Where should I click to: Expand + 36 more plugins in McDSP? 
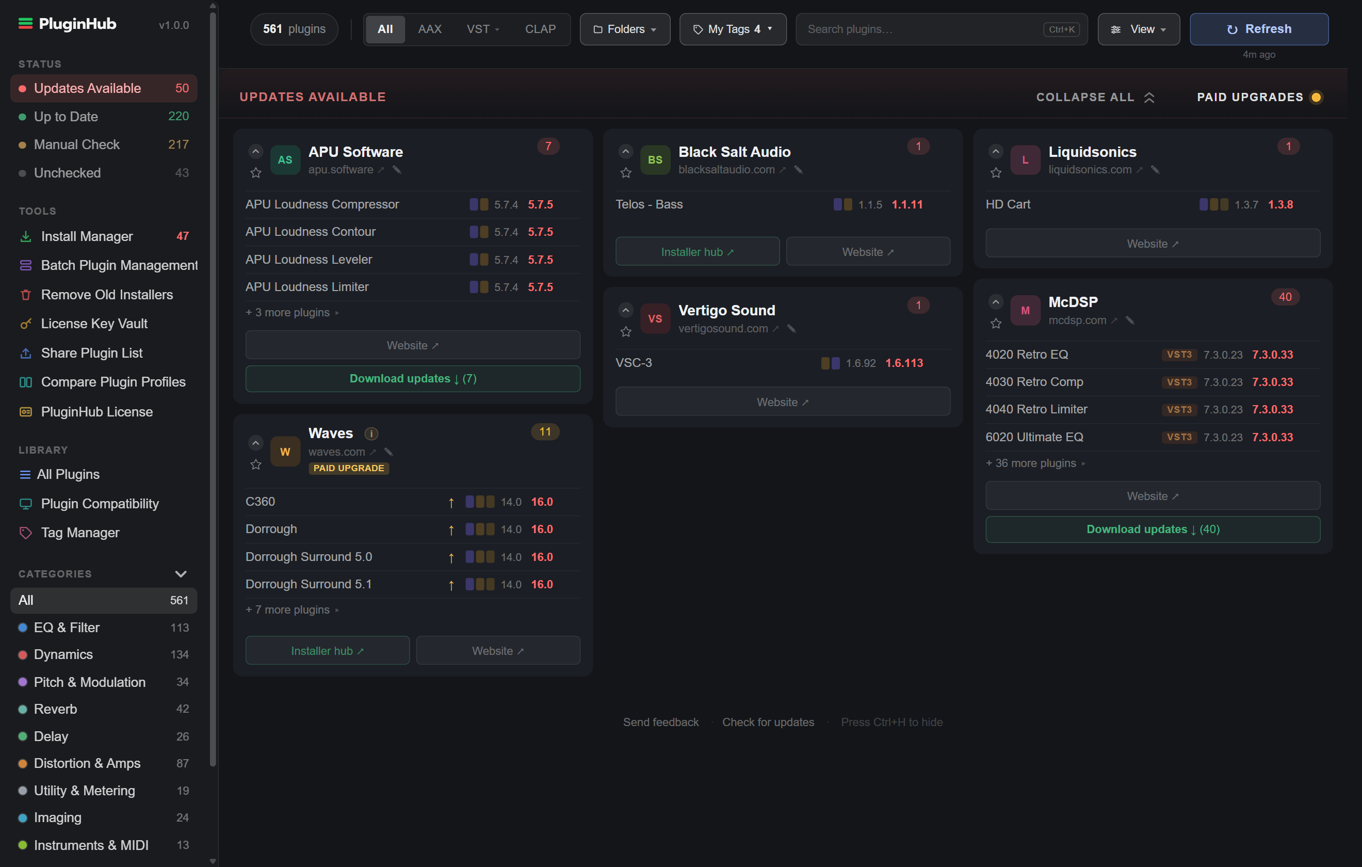(x=1034, y=463)
